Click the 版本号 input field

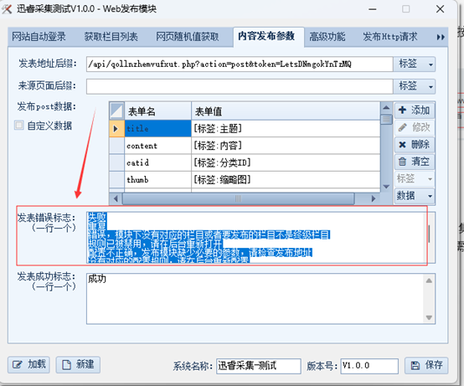[369, 366]
